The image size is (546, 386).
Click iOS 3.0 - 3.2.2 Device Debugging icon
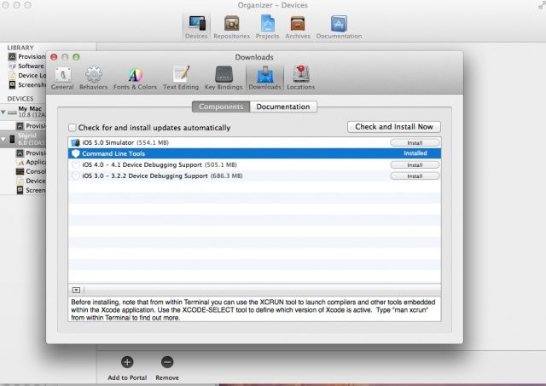click(x=75, y=176)
